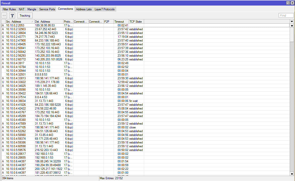Sort by Src. Address column header
The width and height of the screenshot is (295, 181).
tap(20, 22)
